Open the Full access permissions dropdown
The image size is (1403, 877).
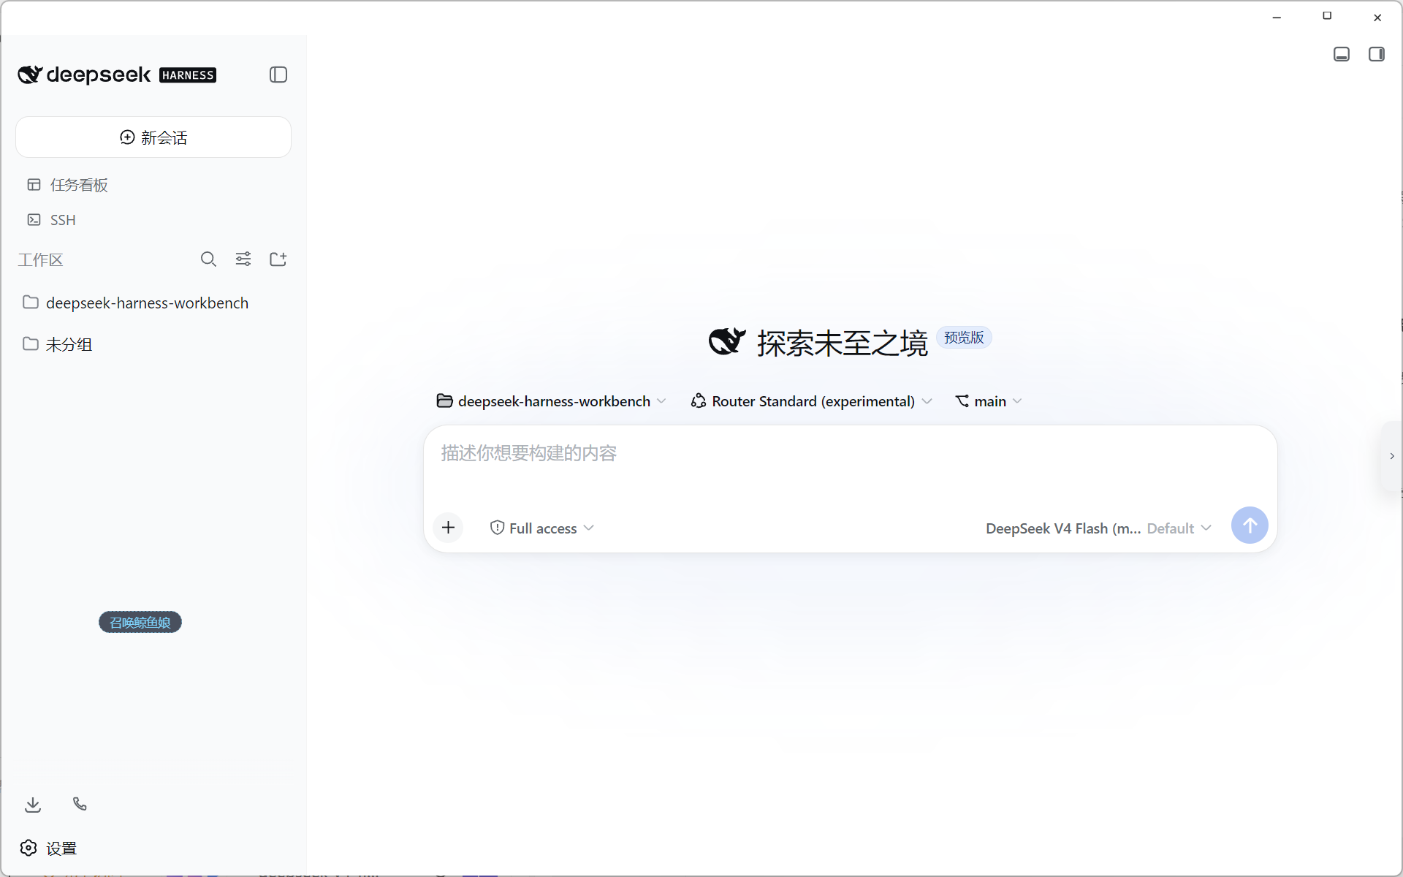tap(542, 528)
